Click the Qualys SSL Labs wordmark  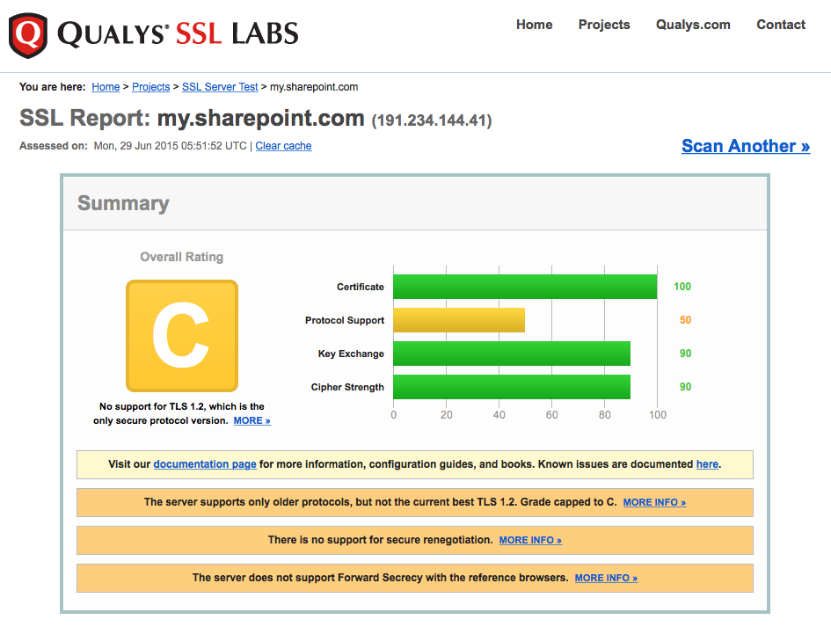pos(178,34)
